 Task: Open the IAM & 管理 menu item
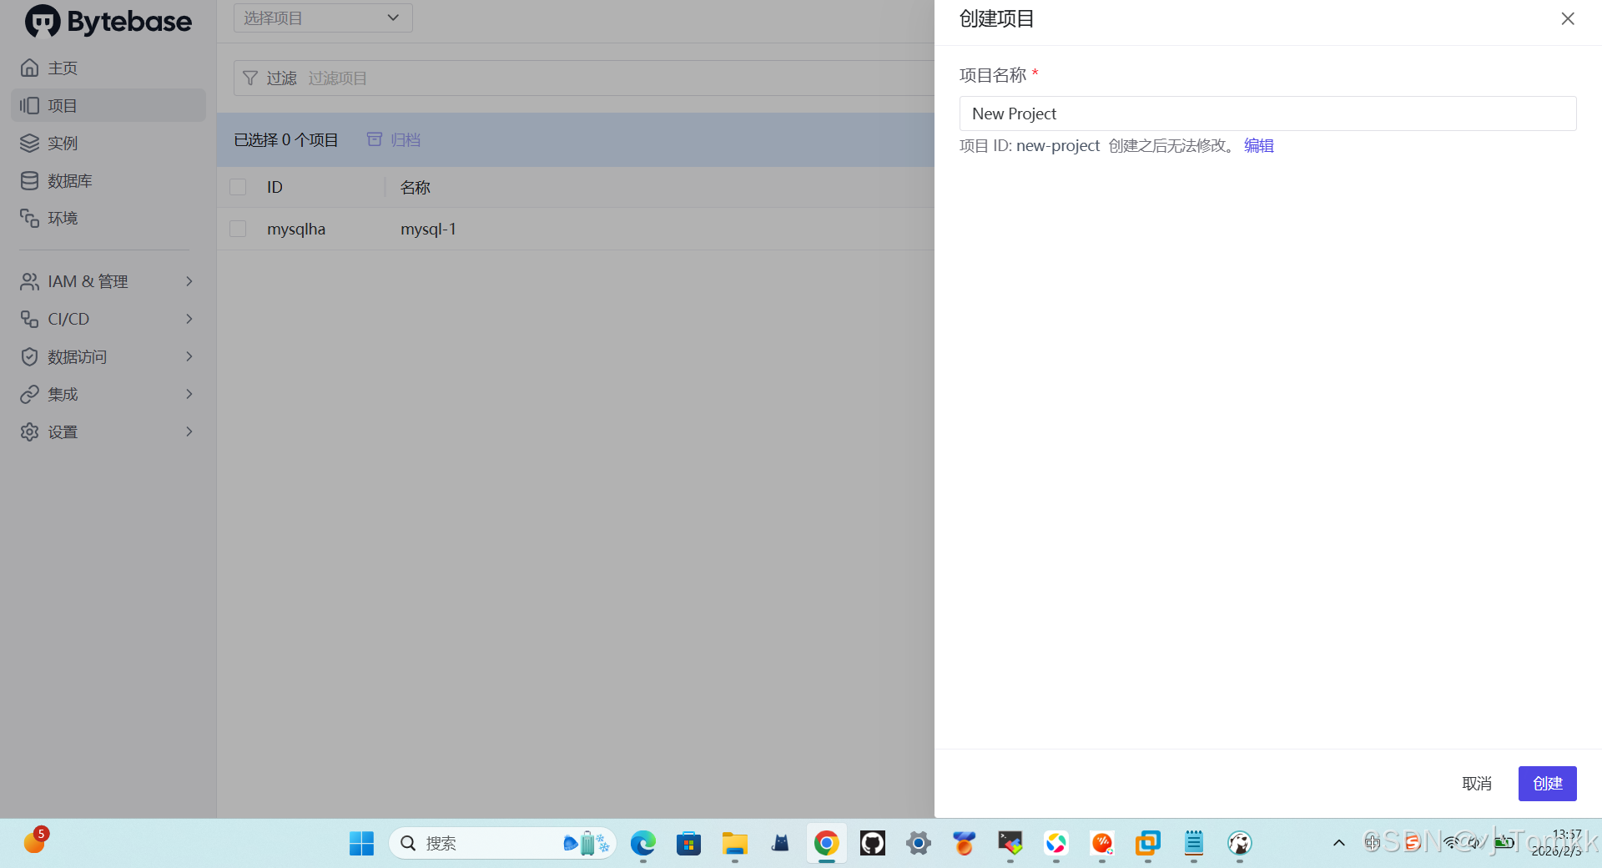(x=108, y=281)
